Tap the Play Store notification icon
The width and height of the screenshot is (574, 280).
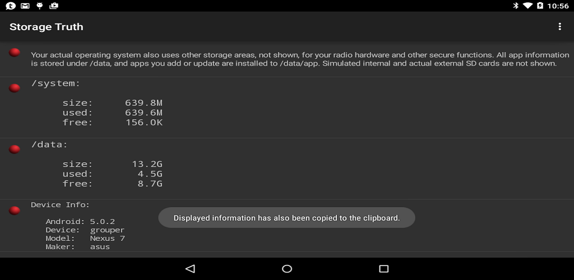click(x=54, y=6)
